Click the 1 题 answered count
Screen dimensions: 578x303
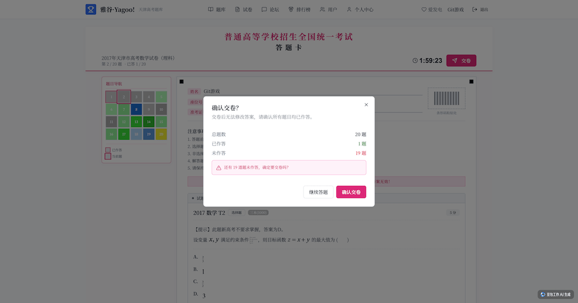[362, 144]
